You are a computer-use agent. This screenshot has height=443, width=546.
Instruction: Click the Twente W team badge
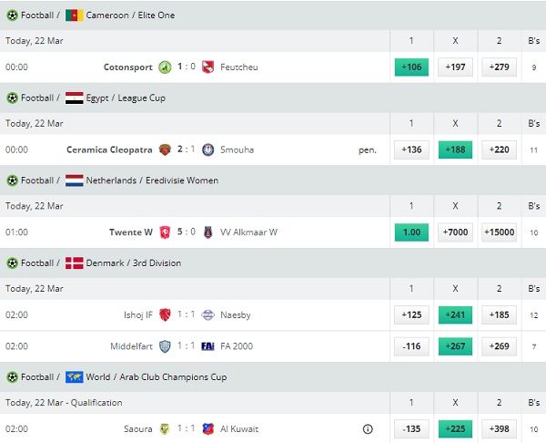tap(165, 232)
